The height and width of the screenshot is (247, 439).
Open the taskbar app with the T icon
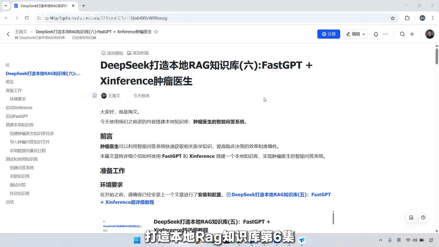(302, 240)
